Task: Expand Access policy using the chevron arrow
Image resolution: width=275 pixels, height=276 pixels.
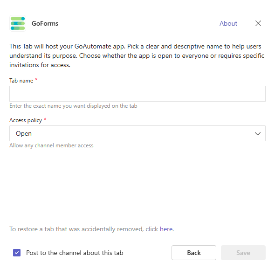Action: (x=258, y=134)
